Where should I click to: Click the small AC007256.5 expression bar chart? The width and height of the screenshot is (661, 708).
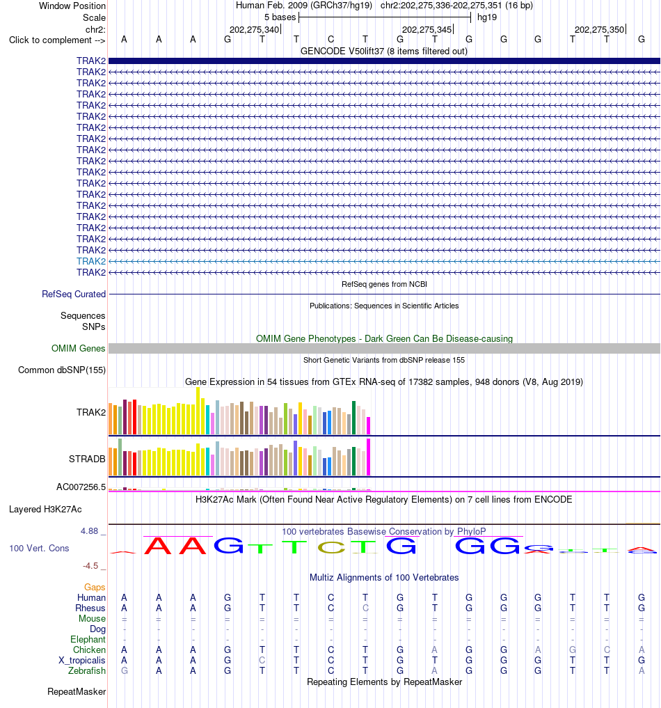tap(239, 489)
